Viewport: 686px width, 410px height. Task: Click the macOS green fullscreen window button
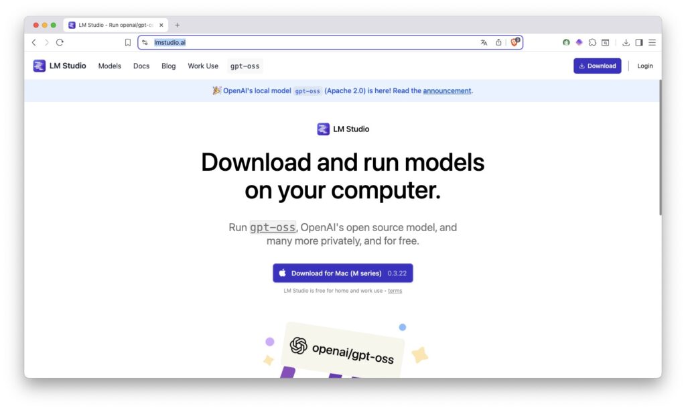tap(54, 25)
